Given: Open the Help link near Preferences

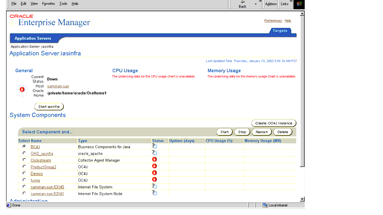Looking at the screenshot, I should point(288,21).
